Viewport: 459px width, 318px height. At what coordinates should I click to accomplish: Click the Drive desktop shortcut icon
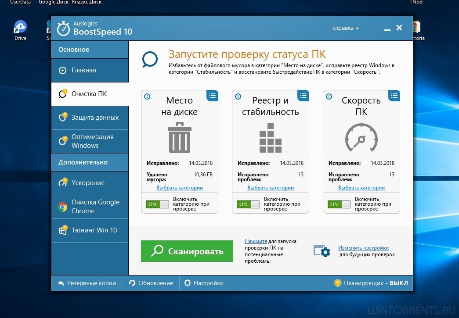pos(20,28)
